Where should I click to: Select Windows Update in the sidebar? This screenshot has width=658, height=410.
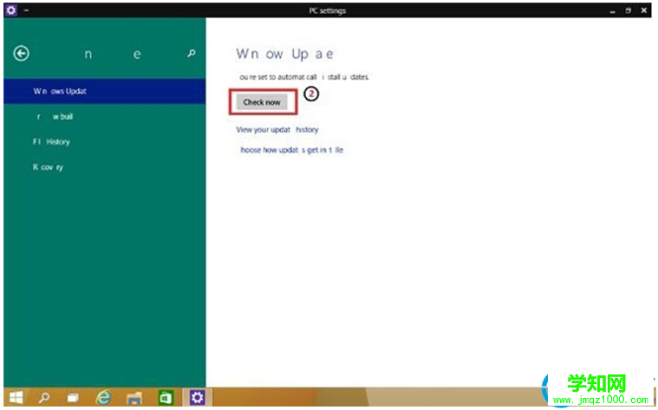[105, 91]
